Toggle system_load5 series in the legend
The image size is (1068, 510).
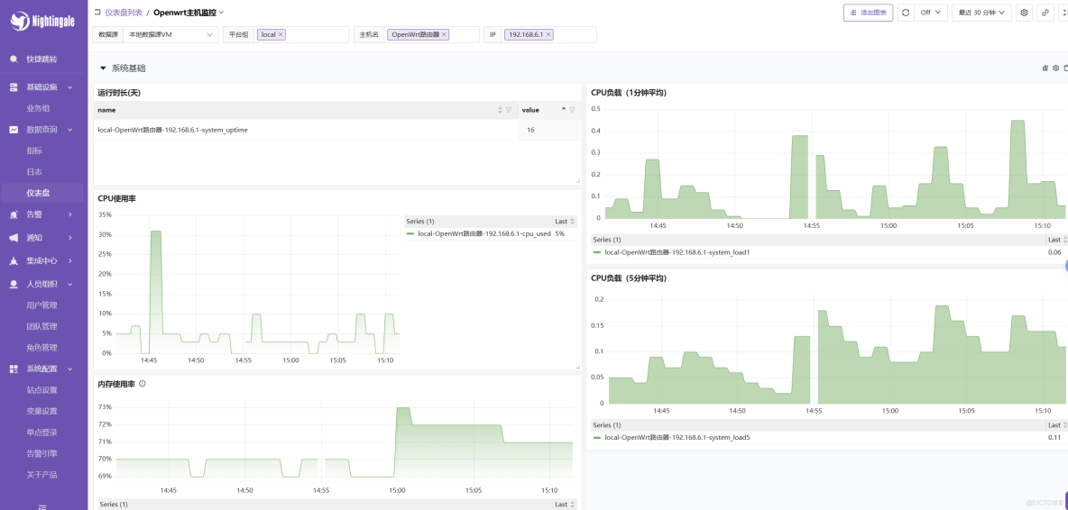(677, 437)
